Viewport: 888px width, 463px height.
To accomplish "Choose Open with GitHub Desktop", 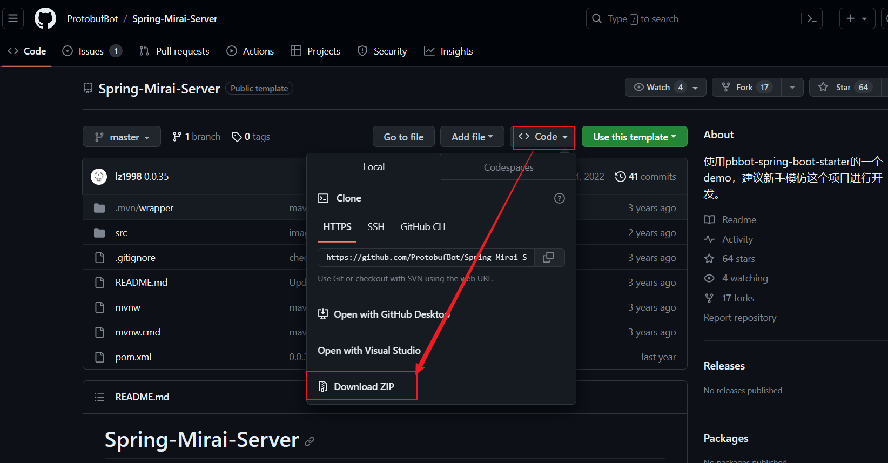I will 391,314.
